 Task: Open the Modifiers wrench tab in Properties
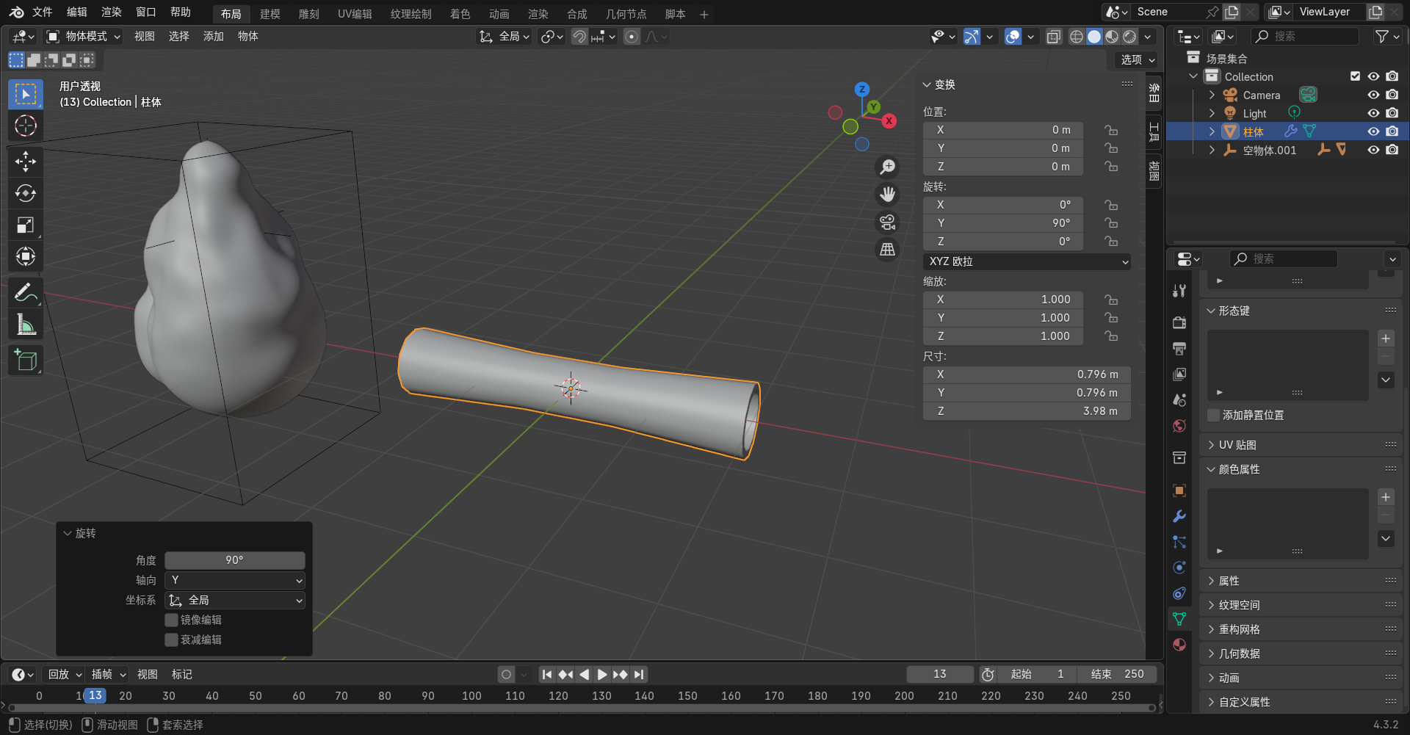(1179, 516)
